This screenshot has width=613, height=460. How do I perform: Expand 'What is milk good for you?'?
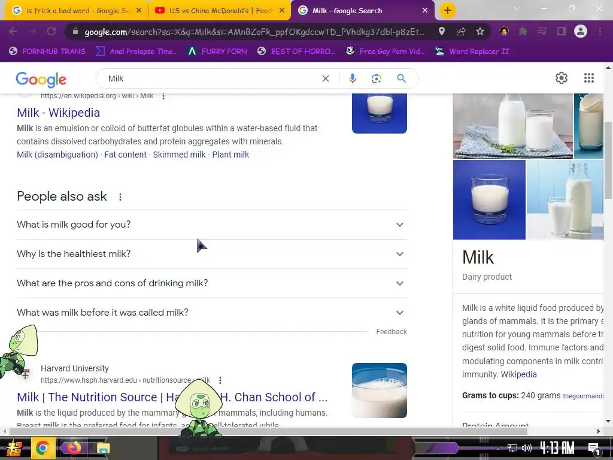tap(212, 225)
